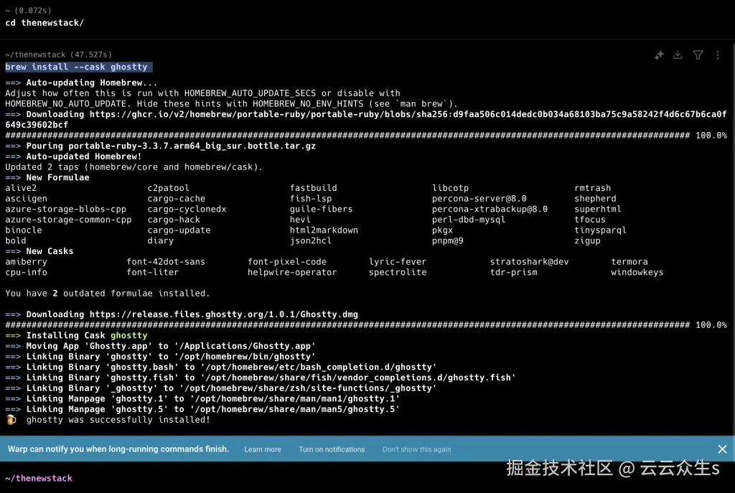735x493 pixels.
Task: Click the amiberry cask name
Action: (27, 262)
